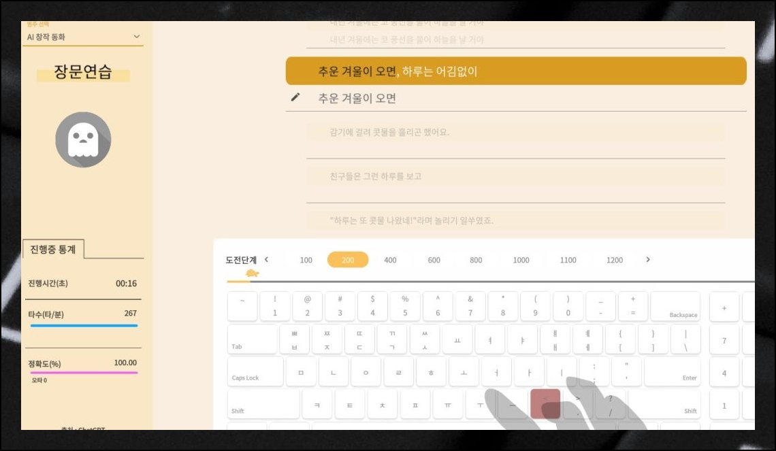The height and width of the screenshot is (451, 776).
Task: Click the accuracy value 100.00
Action: point(125,363)
